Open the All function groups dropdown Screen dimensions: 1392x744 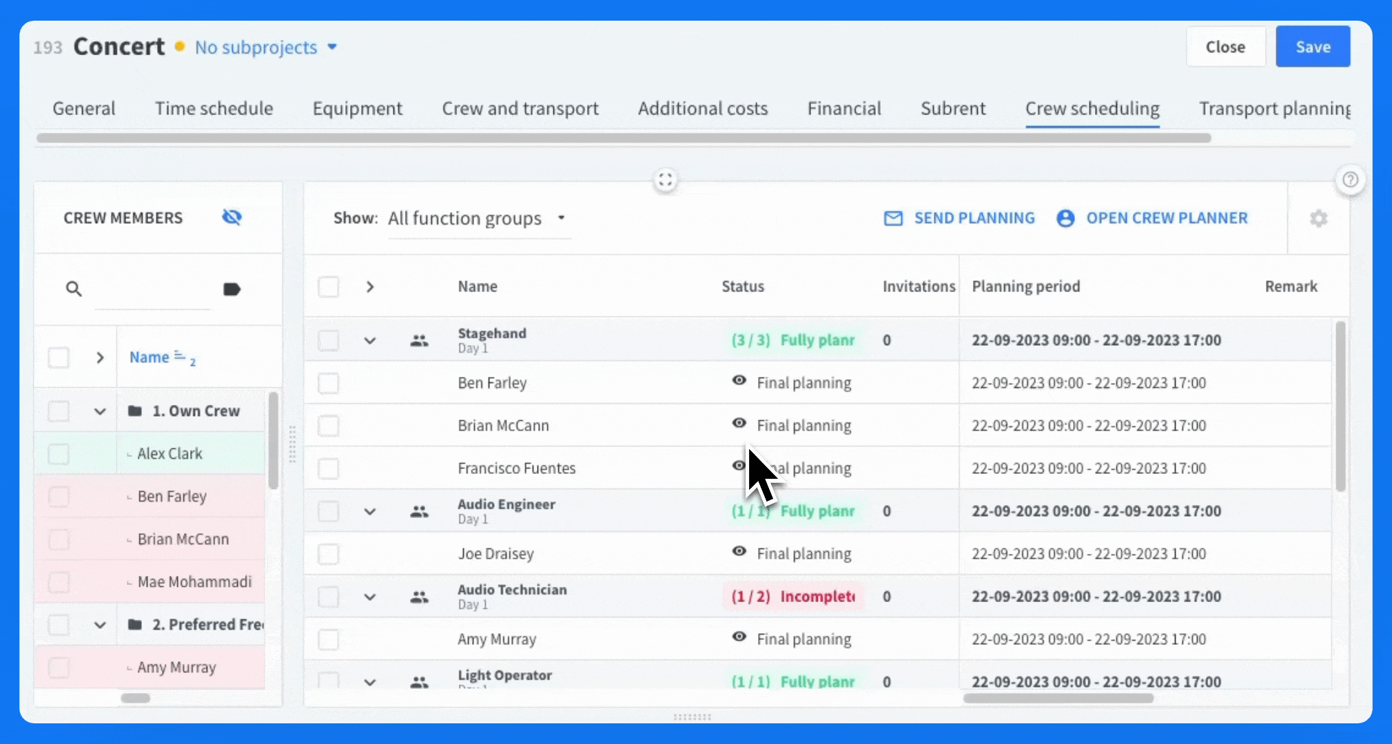(479, 218)
